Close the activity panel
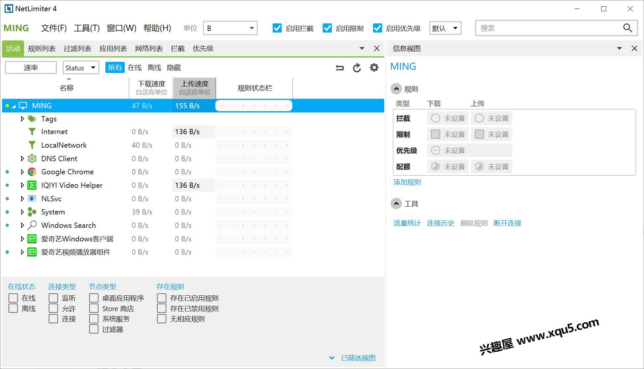Viewport: 644px width, 369px height. click(377, 48)
